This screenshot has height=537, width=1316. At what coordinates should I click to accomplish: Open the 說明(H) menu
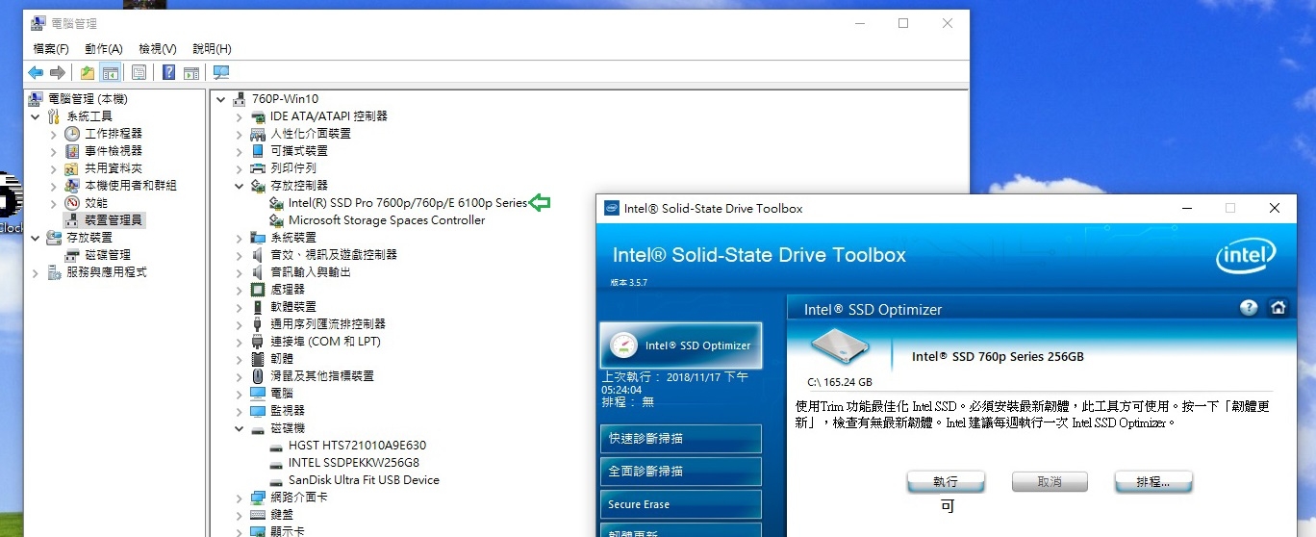(212, 48)
